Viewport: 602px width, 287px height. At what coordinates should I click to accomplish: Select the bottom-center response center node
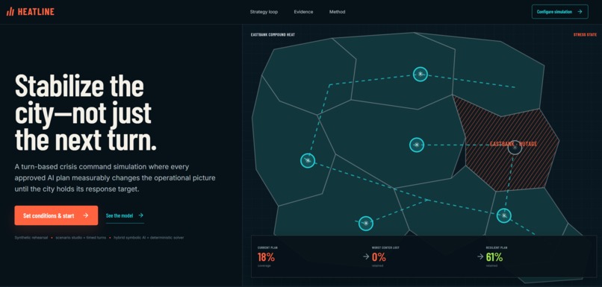point(365,223)
